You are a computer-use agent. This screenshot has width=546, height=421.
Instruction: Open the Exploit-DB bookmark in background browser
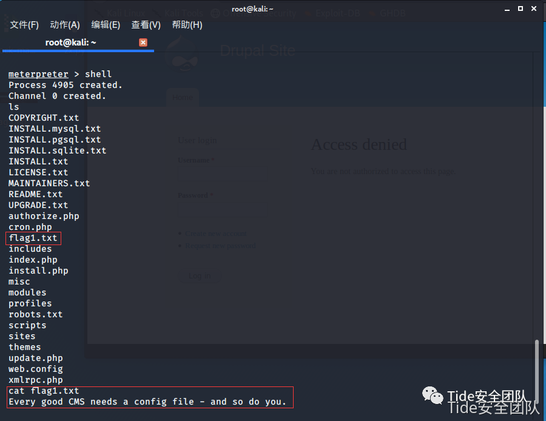332,13
